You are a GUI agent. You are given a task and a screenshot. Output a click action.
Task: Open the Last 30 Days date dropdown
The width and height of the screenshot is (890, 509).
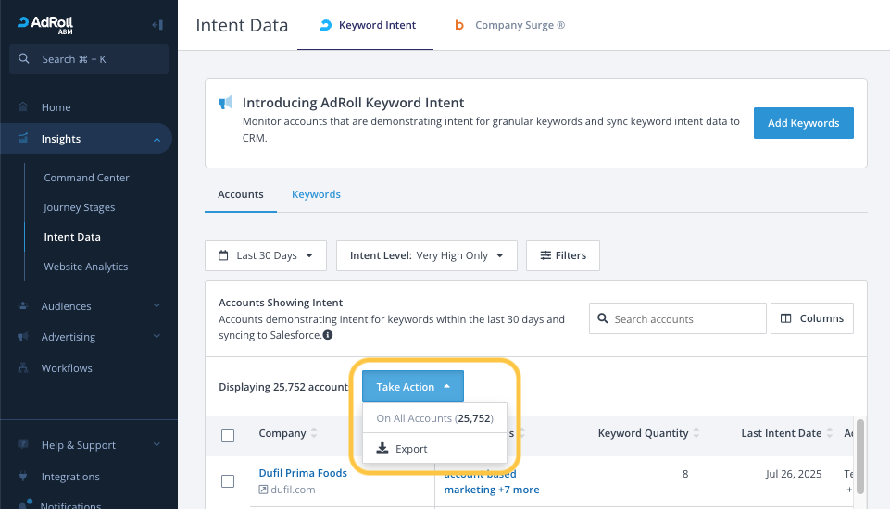(x=266, y=255)
